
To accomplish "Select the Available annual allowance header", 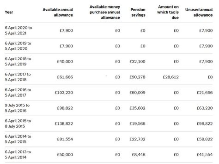I will tap(58, 12).
